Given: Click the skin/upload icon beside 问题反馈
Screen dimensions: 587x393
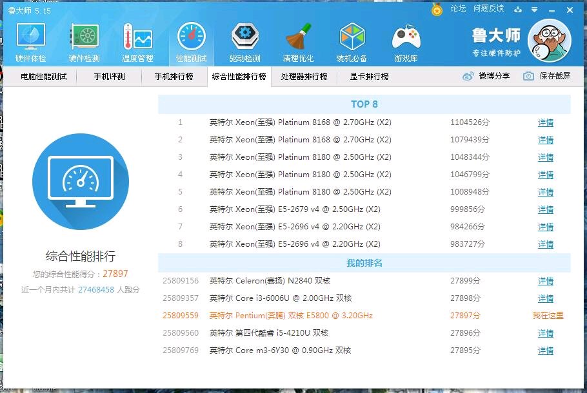Looking at the screenshot, I should pyautogui.click(x=518, y=10).
